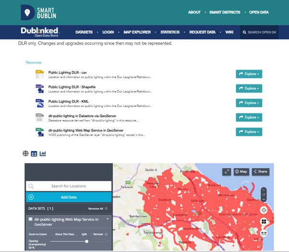Click the map splitter compare icon
The width and height of the screenshot is (289, 252).
click(264, 222)
